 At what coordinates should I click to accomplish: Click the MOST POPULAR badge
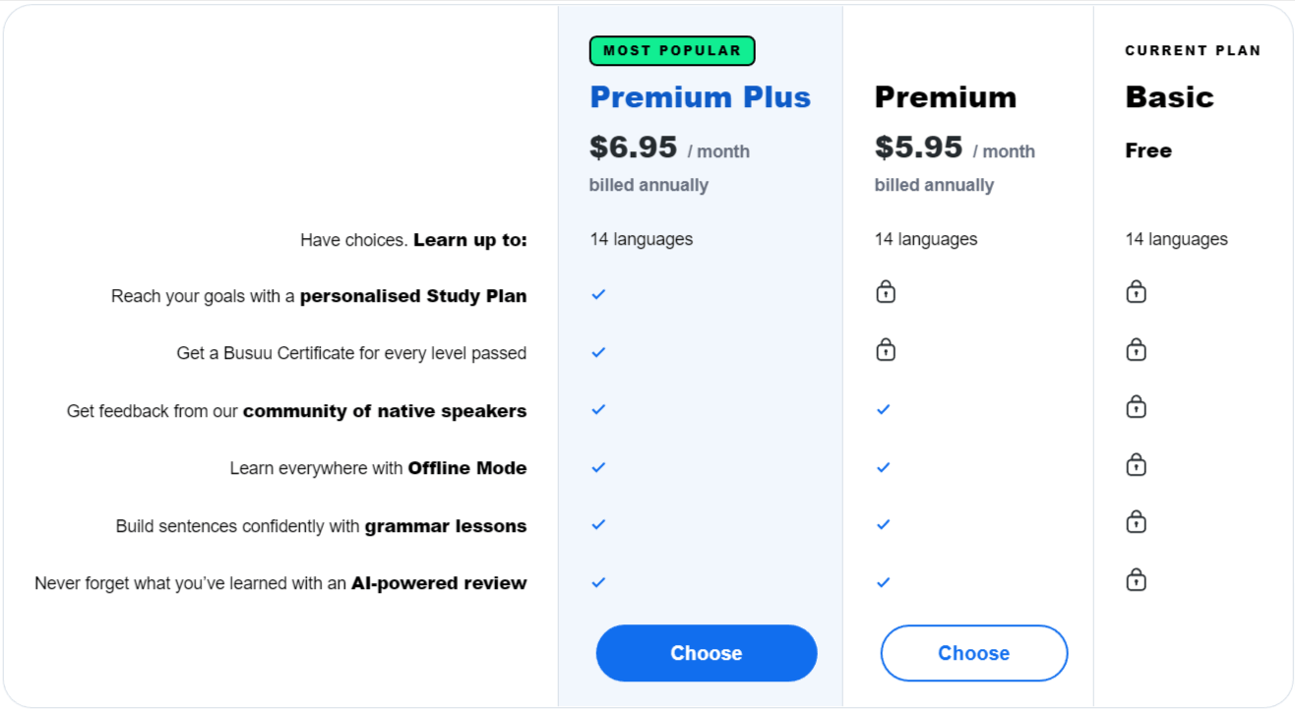[672, 50]
